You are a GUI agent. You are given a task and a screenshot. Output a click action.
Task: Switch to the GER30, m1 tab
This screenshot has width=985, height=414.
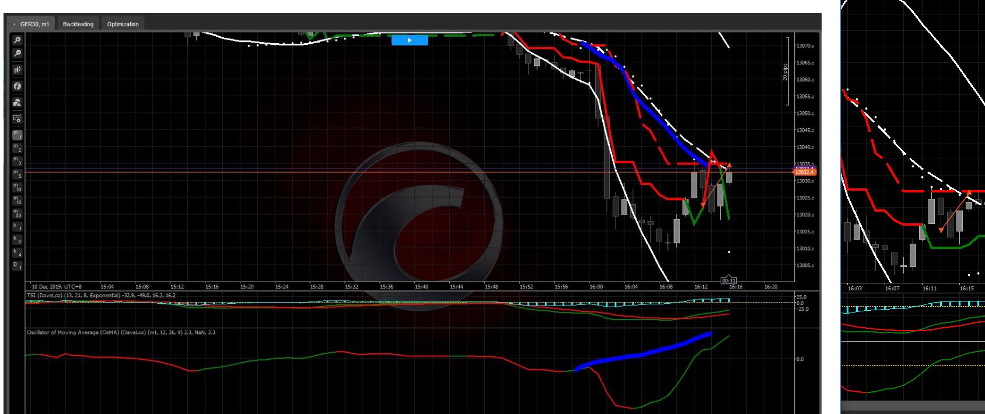pyautogui.click(x=32, y=24)
